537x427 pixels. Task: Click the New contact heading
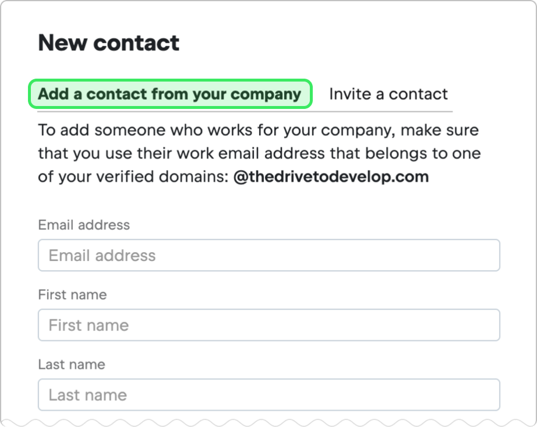tap(108, 43)
